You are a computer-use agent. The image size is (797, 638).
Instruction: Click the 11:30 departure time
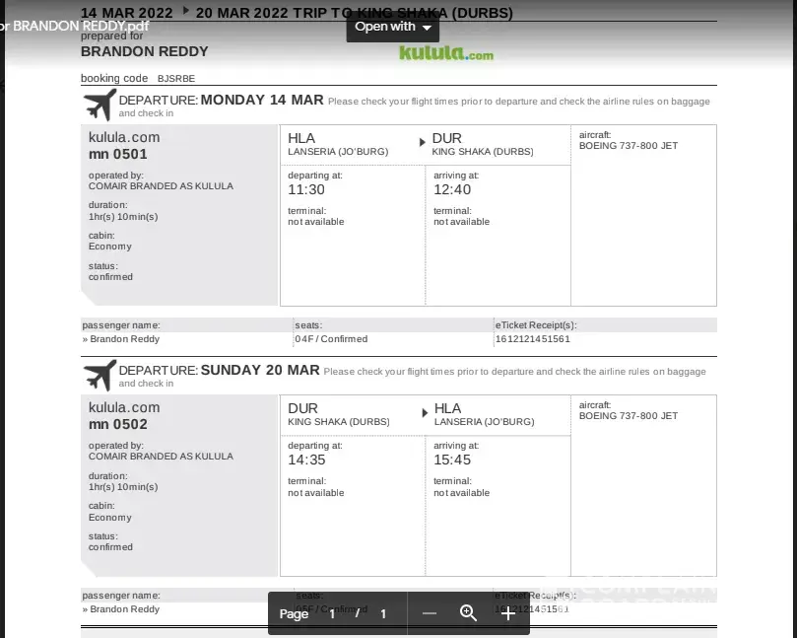click(305, 189)
